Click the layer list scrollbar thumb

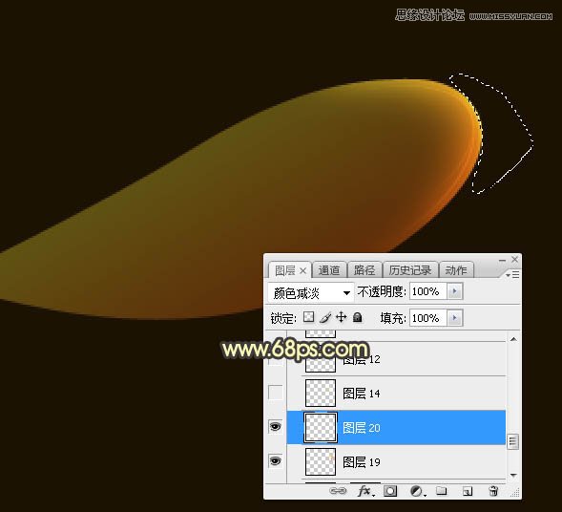pos(513,441)
